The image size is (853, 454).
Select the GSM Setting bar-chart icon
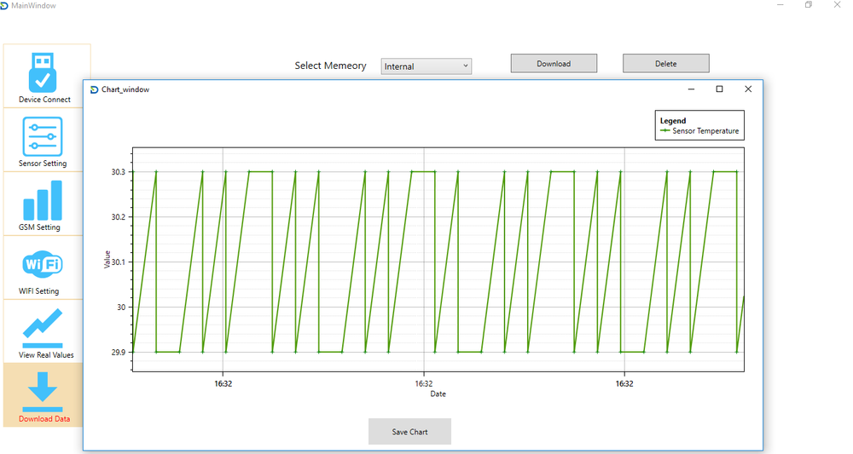[43, 201]
